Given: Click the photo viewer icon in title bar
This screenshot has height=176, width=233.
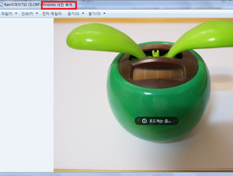Looking at the screenshot, I should point(1,5).
